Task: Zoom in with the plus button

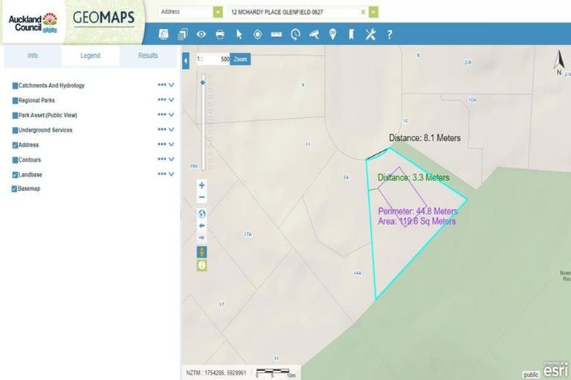Action: tap(201, 185)
